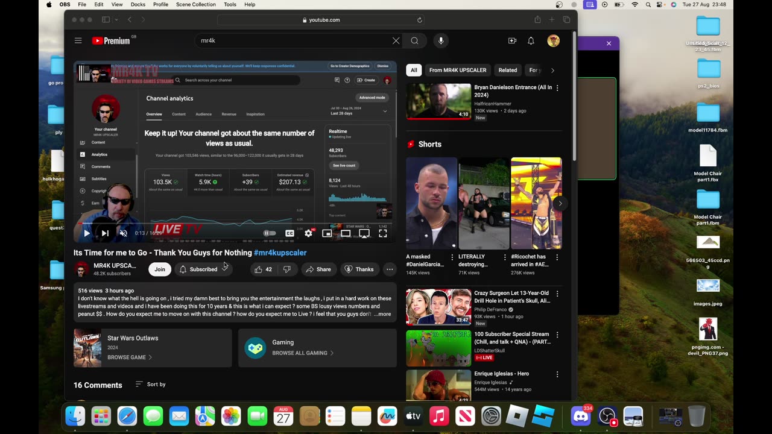Open options for the LITERALLY destroying Short
The image size is (772, 434).
504,257
